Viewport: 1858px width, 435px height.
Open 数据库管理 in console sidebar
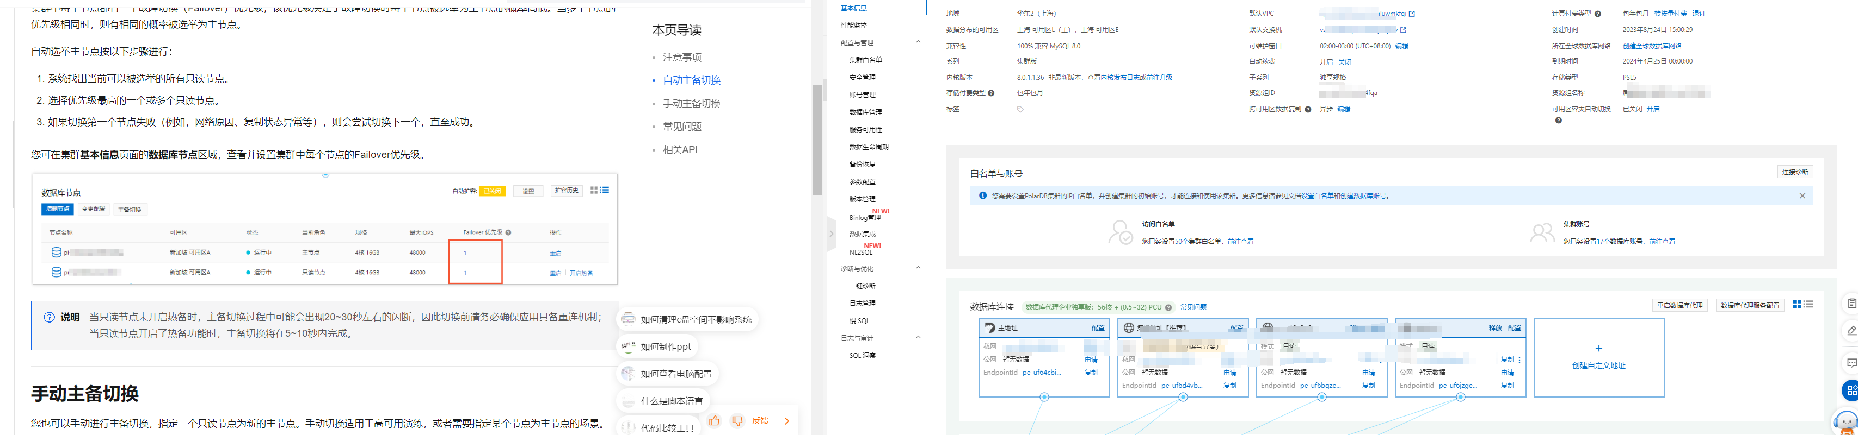point(865,112)
